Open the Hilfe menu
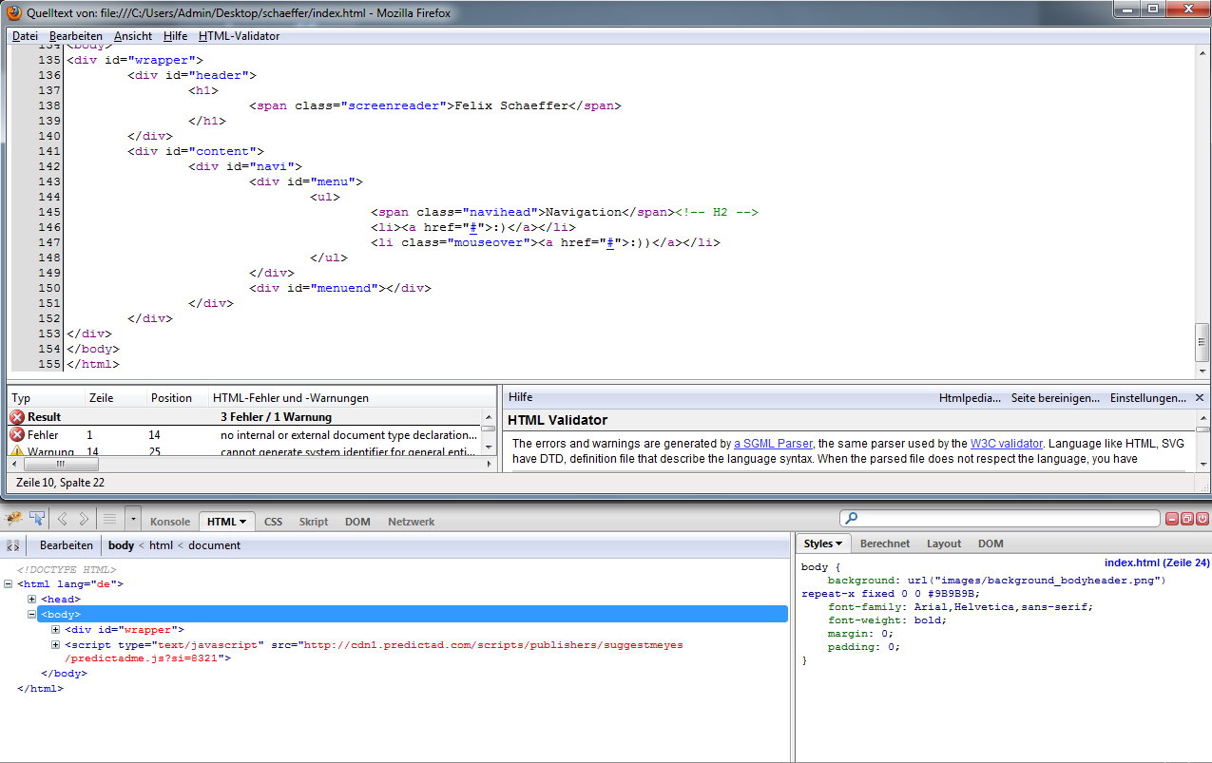The height and width of the screenshot is (763, 1212). (x=175, y=36)
